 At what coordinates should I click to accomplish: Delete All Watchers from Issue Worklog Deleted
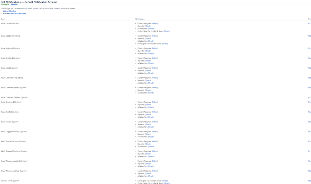pos(151,176)
